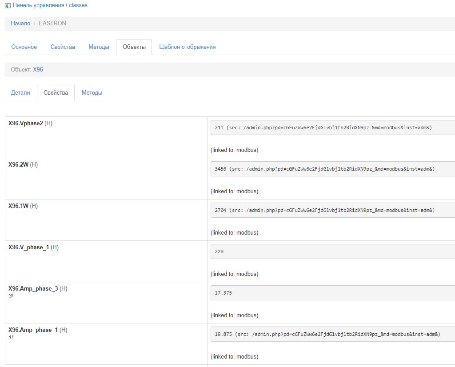Open history (H) for X96.Amp_phase_3
The height and width of the screenshot is (367, 455).
click(64, 288)
